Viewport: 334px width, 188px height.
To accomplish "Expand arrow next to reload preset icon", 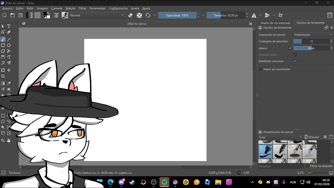I will pyautogui.click(x=155, y=15).
